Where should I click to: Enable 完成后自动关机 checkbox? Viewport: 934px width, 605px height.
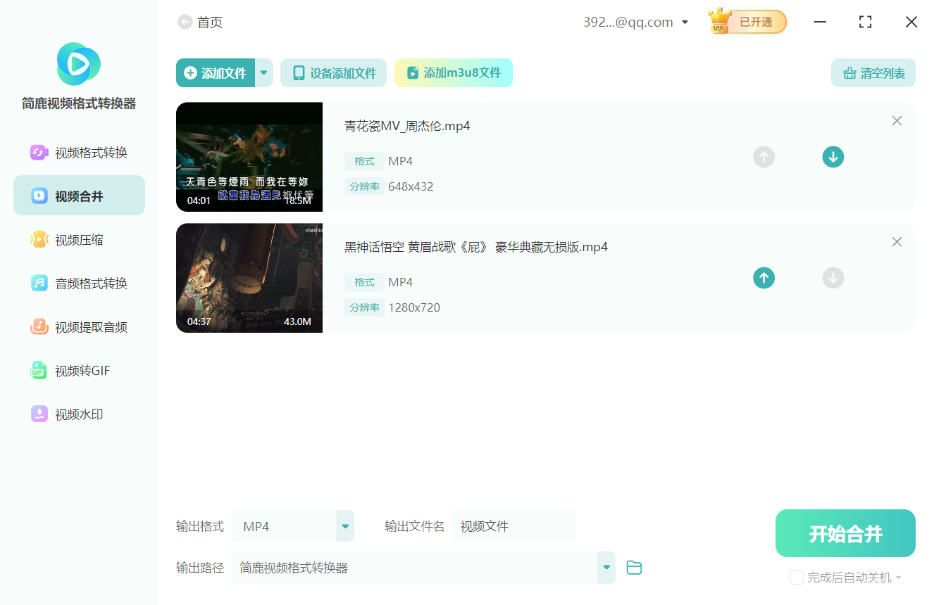coord(797,578)
